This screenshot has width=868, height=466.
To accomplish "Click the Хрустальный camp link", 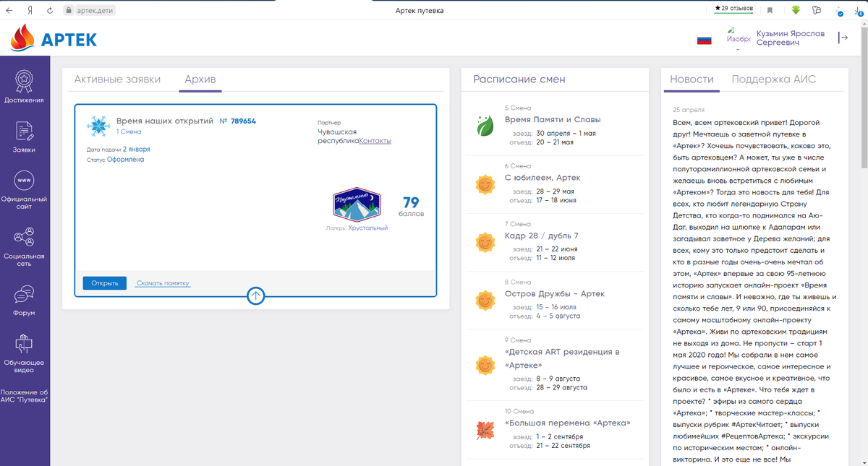I will click(367, 228).
